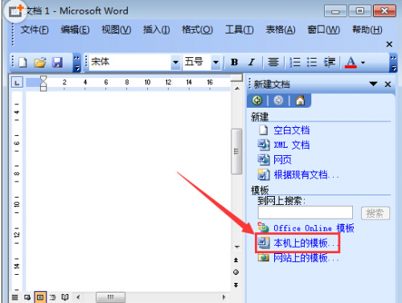The height and width of the screenshot is (303, 402).
Task: Click horizontal scroll left arrow
Action: 78,297
